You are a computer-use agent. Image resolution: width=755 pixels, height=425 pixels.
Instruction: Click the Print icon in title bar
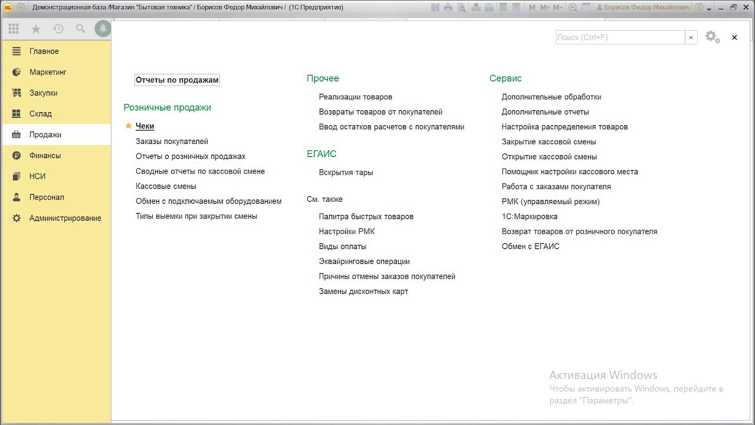pyautogui.click(x=448, y=8)
